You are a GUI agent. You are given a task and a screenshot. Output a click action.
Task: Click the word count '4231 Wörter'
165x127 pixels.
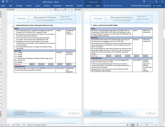17,125
